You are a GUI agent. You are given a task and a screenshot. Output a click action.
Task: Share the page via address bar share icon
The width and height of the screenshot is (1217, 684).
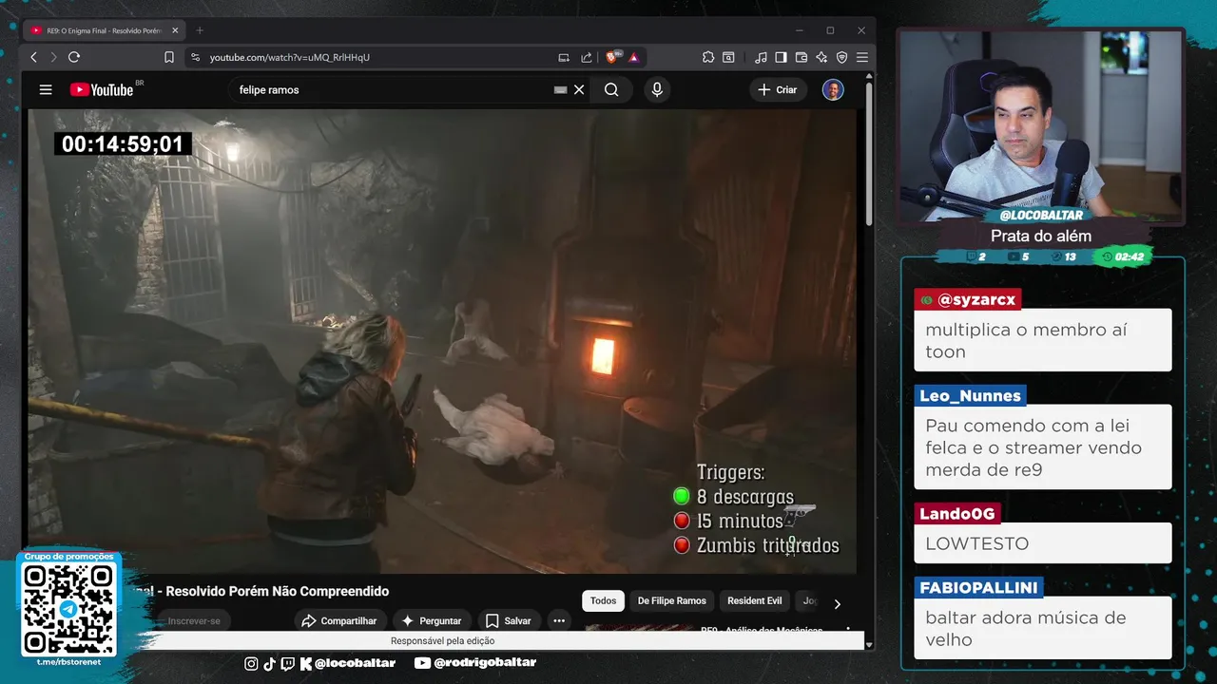(587, 57)
